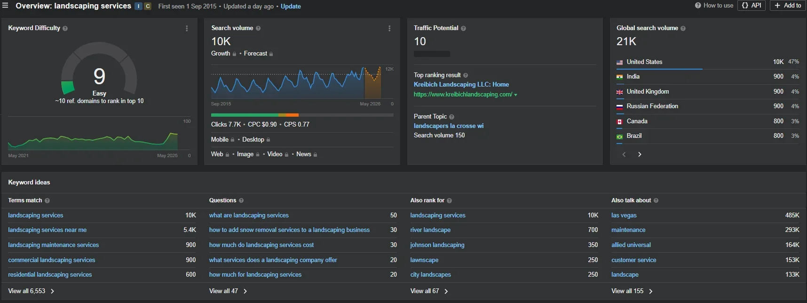Viewport: 807px width, 303px height.
Task: Click the API button
Action: tap(752, 6)
